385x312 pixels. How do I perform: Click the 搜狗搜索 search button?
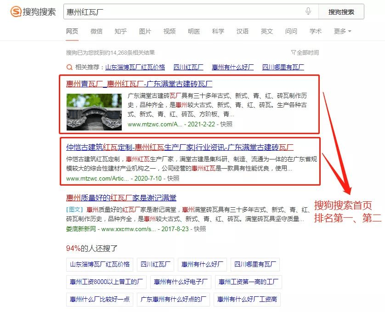341,11
